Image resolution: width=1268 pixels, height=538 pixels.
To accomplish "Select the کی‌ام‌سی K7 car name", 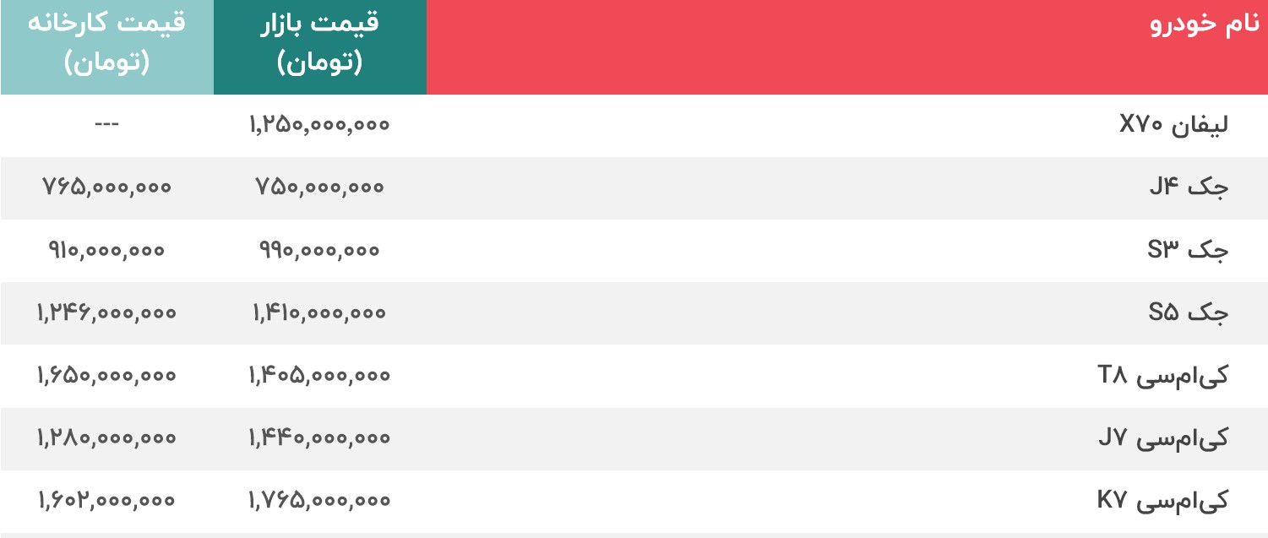I will click(1162, 500).
